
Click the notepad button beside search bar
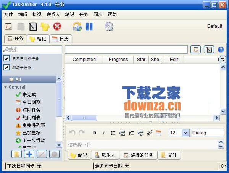209,50
